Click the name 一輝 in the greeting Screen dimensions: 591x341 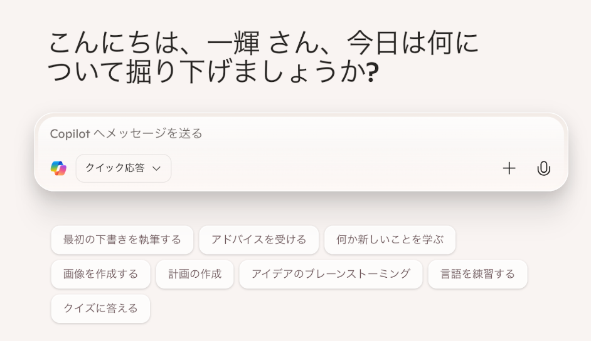pos(233,43)
